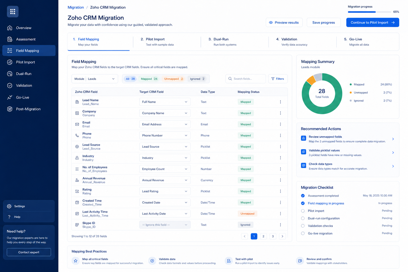Click the Preview results button
This screenshot has height=272, width=408.
(x=284, y=23)
